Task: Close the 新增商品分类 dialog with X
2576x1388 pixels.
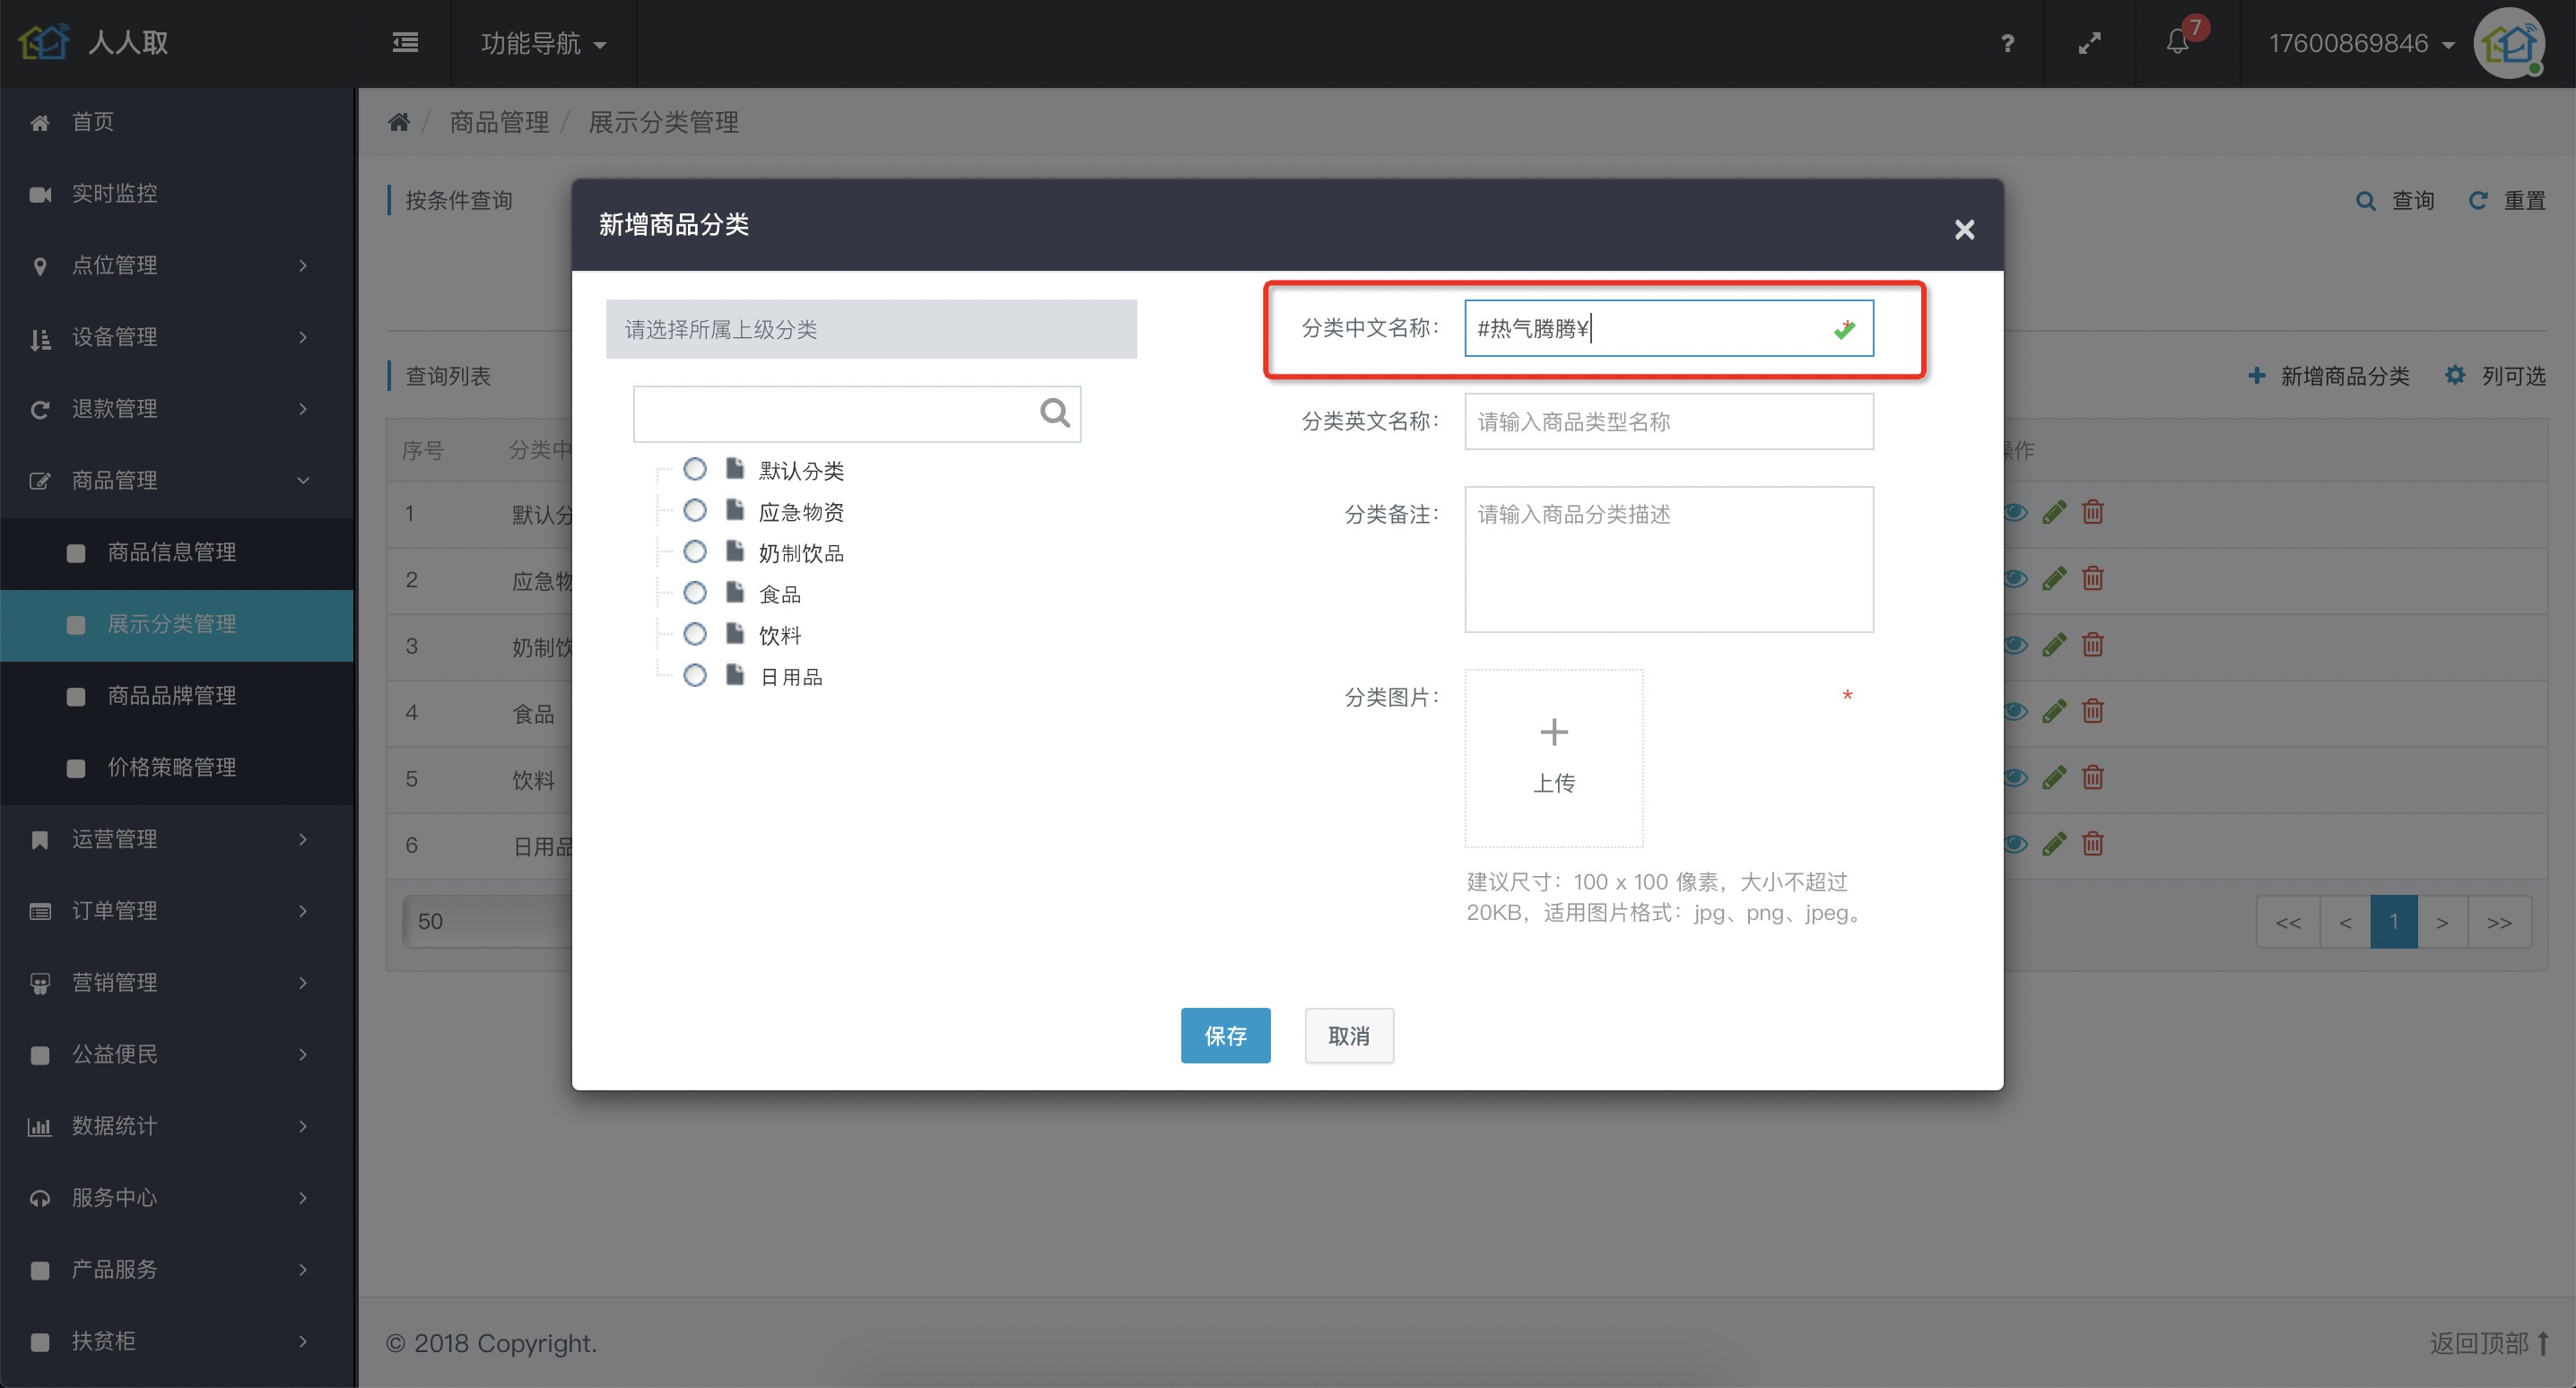Action: (1964, 230)
